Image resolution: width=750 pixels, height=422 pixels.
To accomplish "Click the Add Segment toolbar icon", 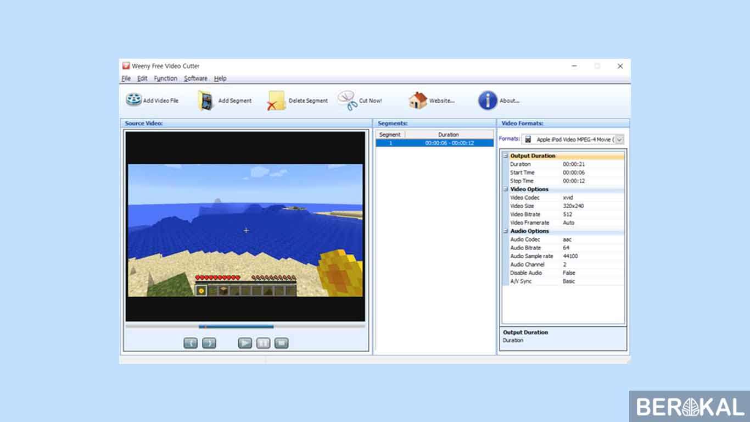I will (x=206, y=101).
